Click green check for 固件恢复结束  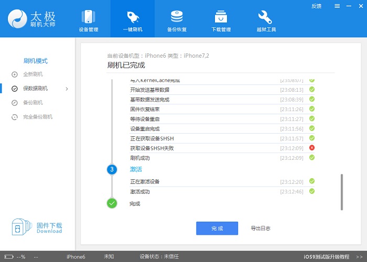point(312,109)
